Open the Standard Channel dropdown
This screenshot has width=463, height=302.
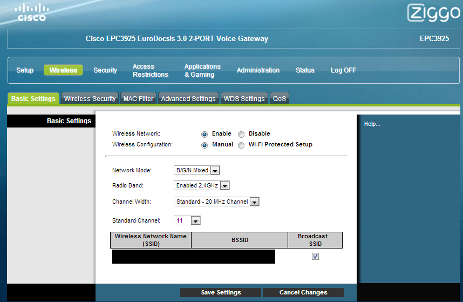click(187, 220)
